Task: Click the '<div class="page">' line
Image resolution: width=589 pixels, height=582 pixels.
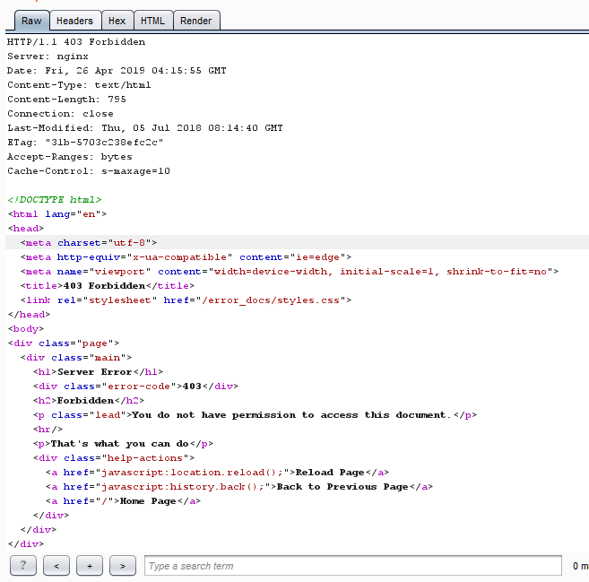Action: tap(64, 343)
